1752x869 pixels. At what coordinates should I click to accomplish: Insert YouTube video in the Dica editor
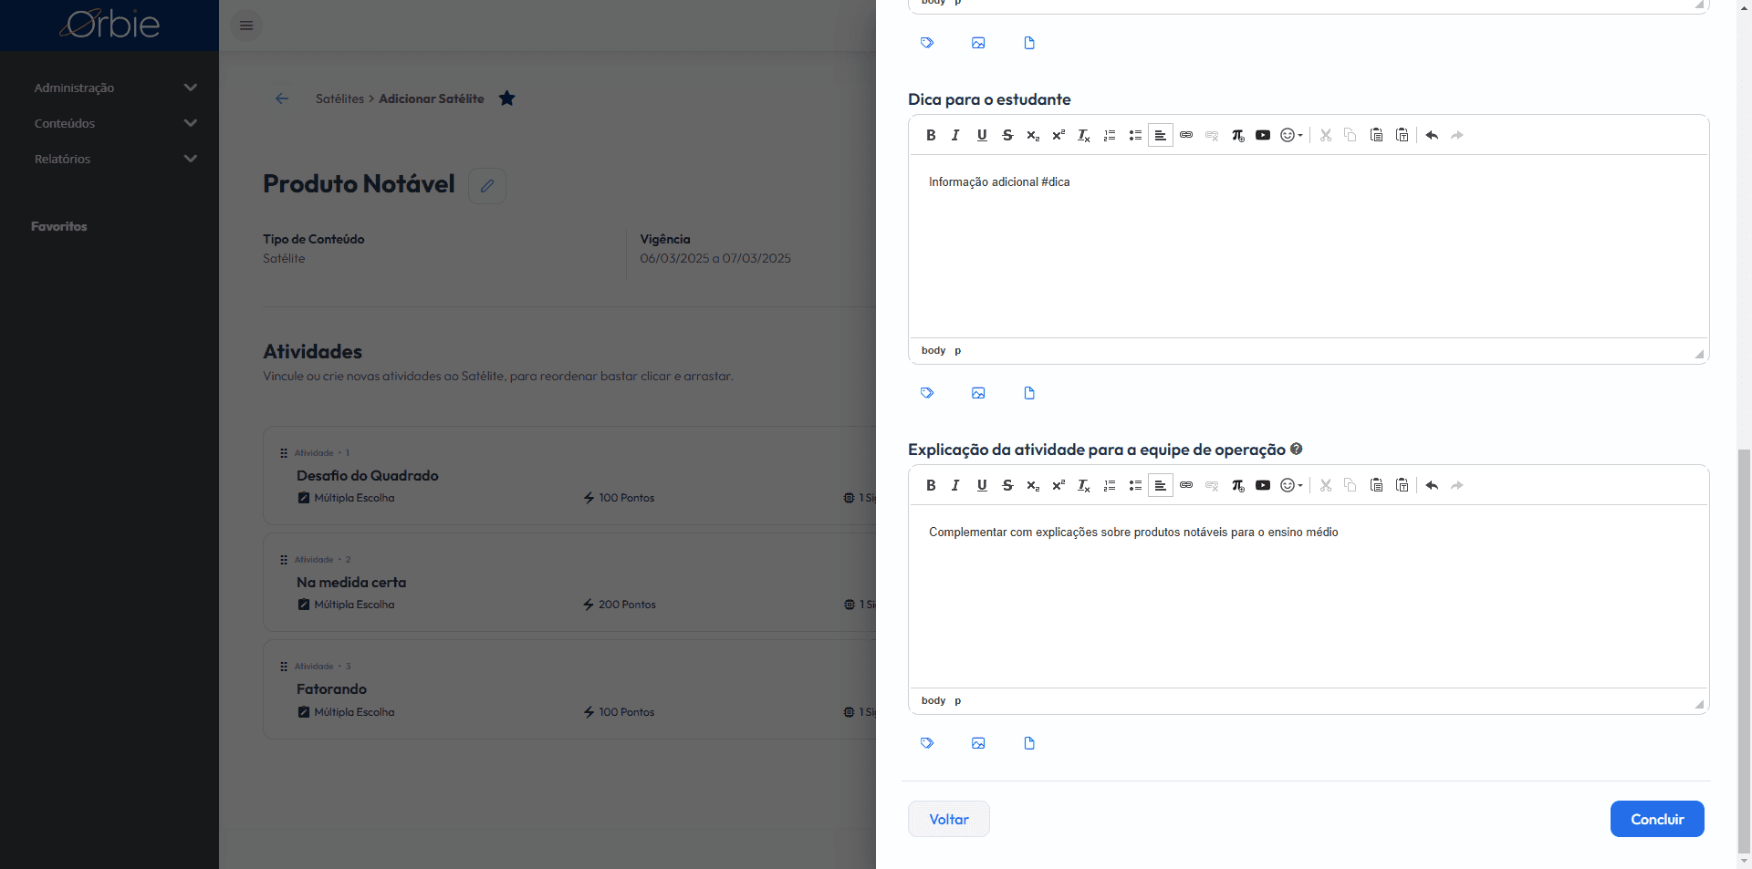point(1263,135)
